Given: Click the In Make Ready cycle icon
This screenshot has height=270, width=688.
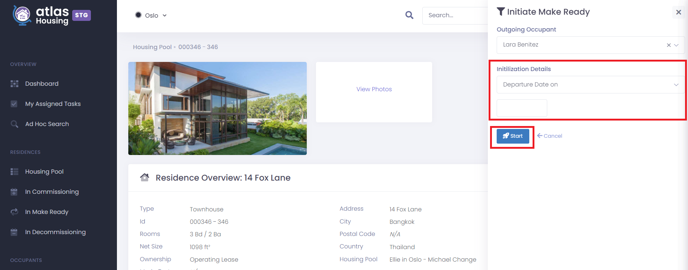Looking at the screenshot, I should click(14, 212).
